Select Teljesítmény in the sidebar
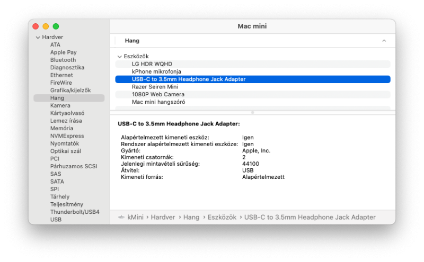Screen dimensions: 424x262 [67, 204]
